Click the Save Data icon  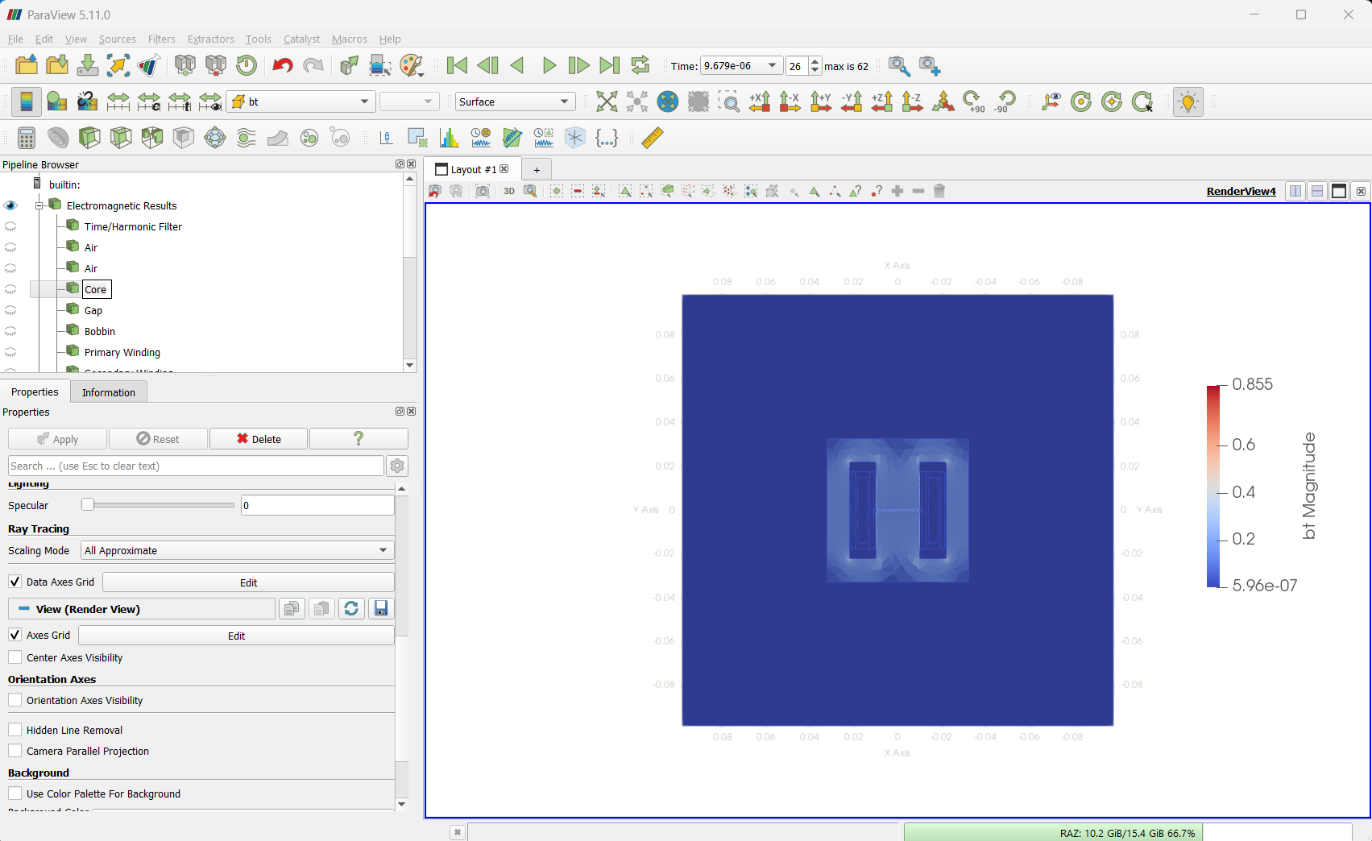click(88, 65)
